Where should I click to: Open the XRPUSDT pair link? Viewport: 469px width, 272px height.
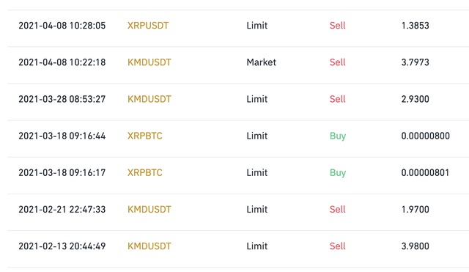click(148, 26)
